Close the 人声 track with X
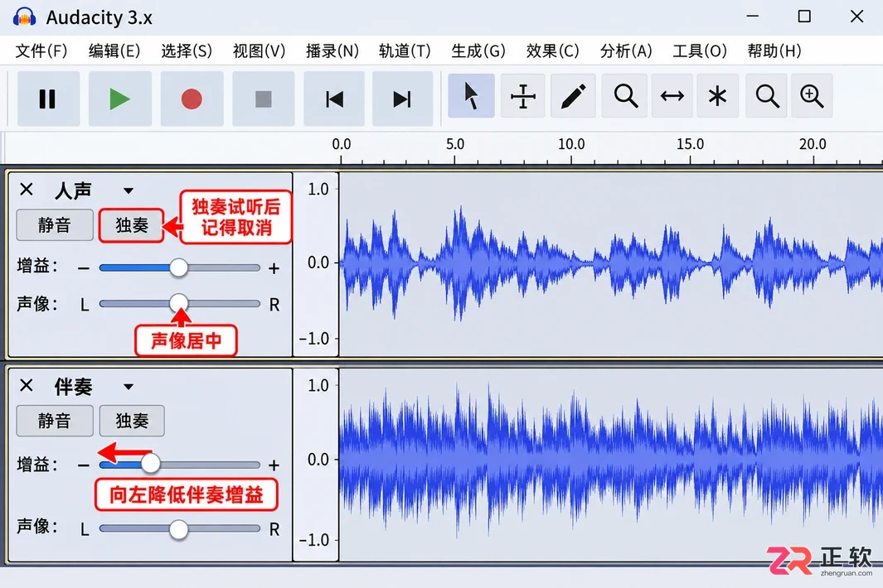 click(x=27, y=189)
